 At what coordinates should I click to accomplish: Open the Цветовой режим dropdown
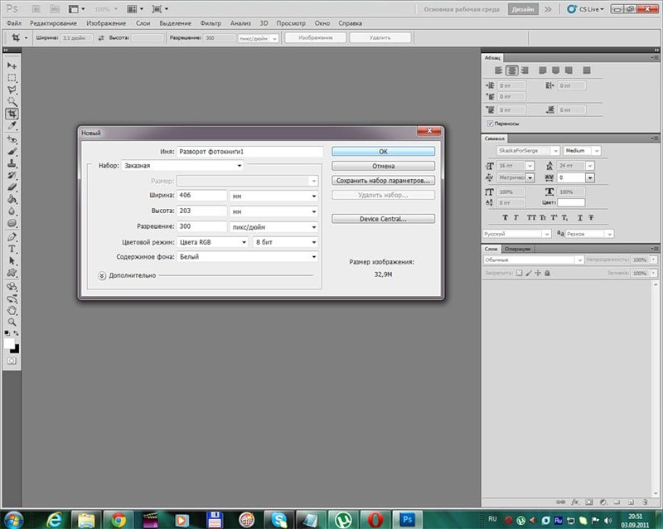click(x=212, y=242)
